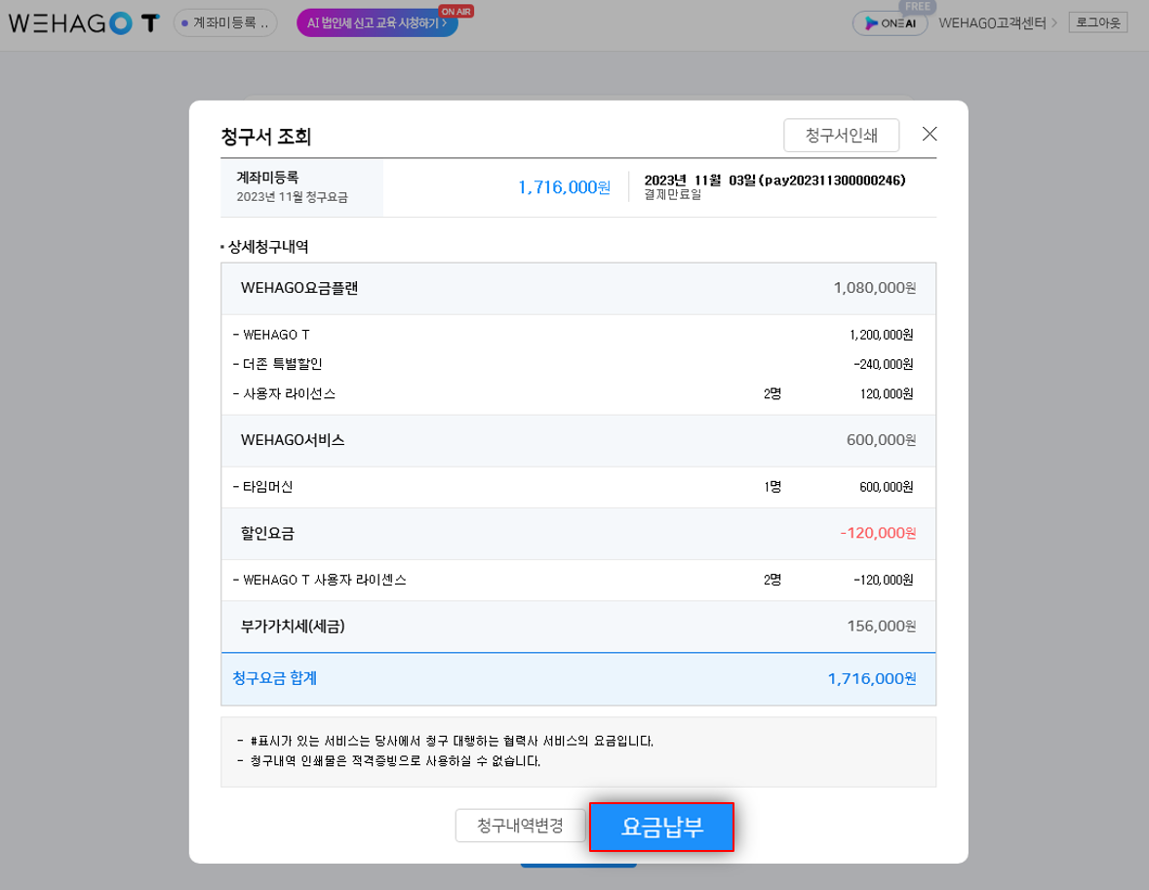Click the 2023년 11월 청구요금 label
The image size is (1149, 890).
(x=292, y=197)
